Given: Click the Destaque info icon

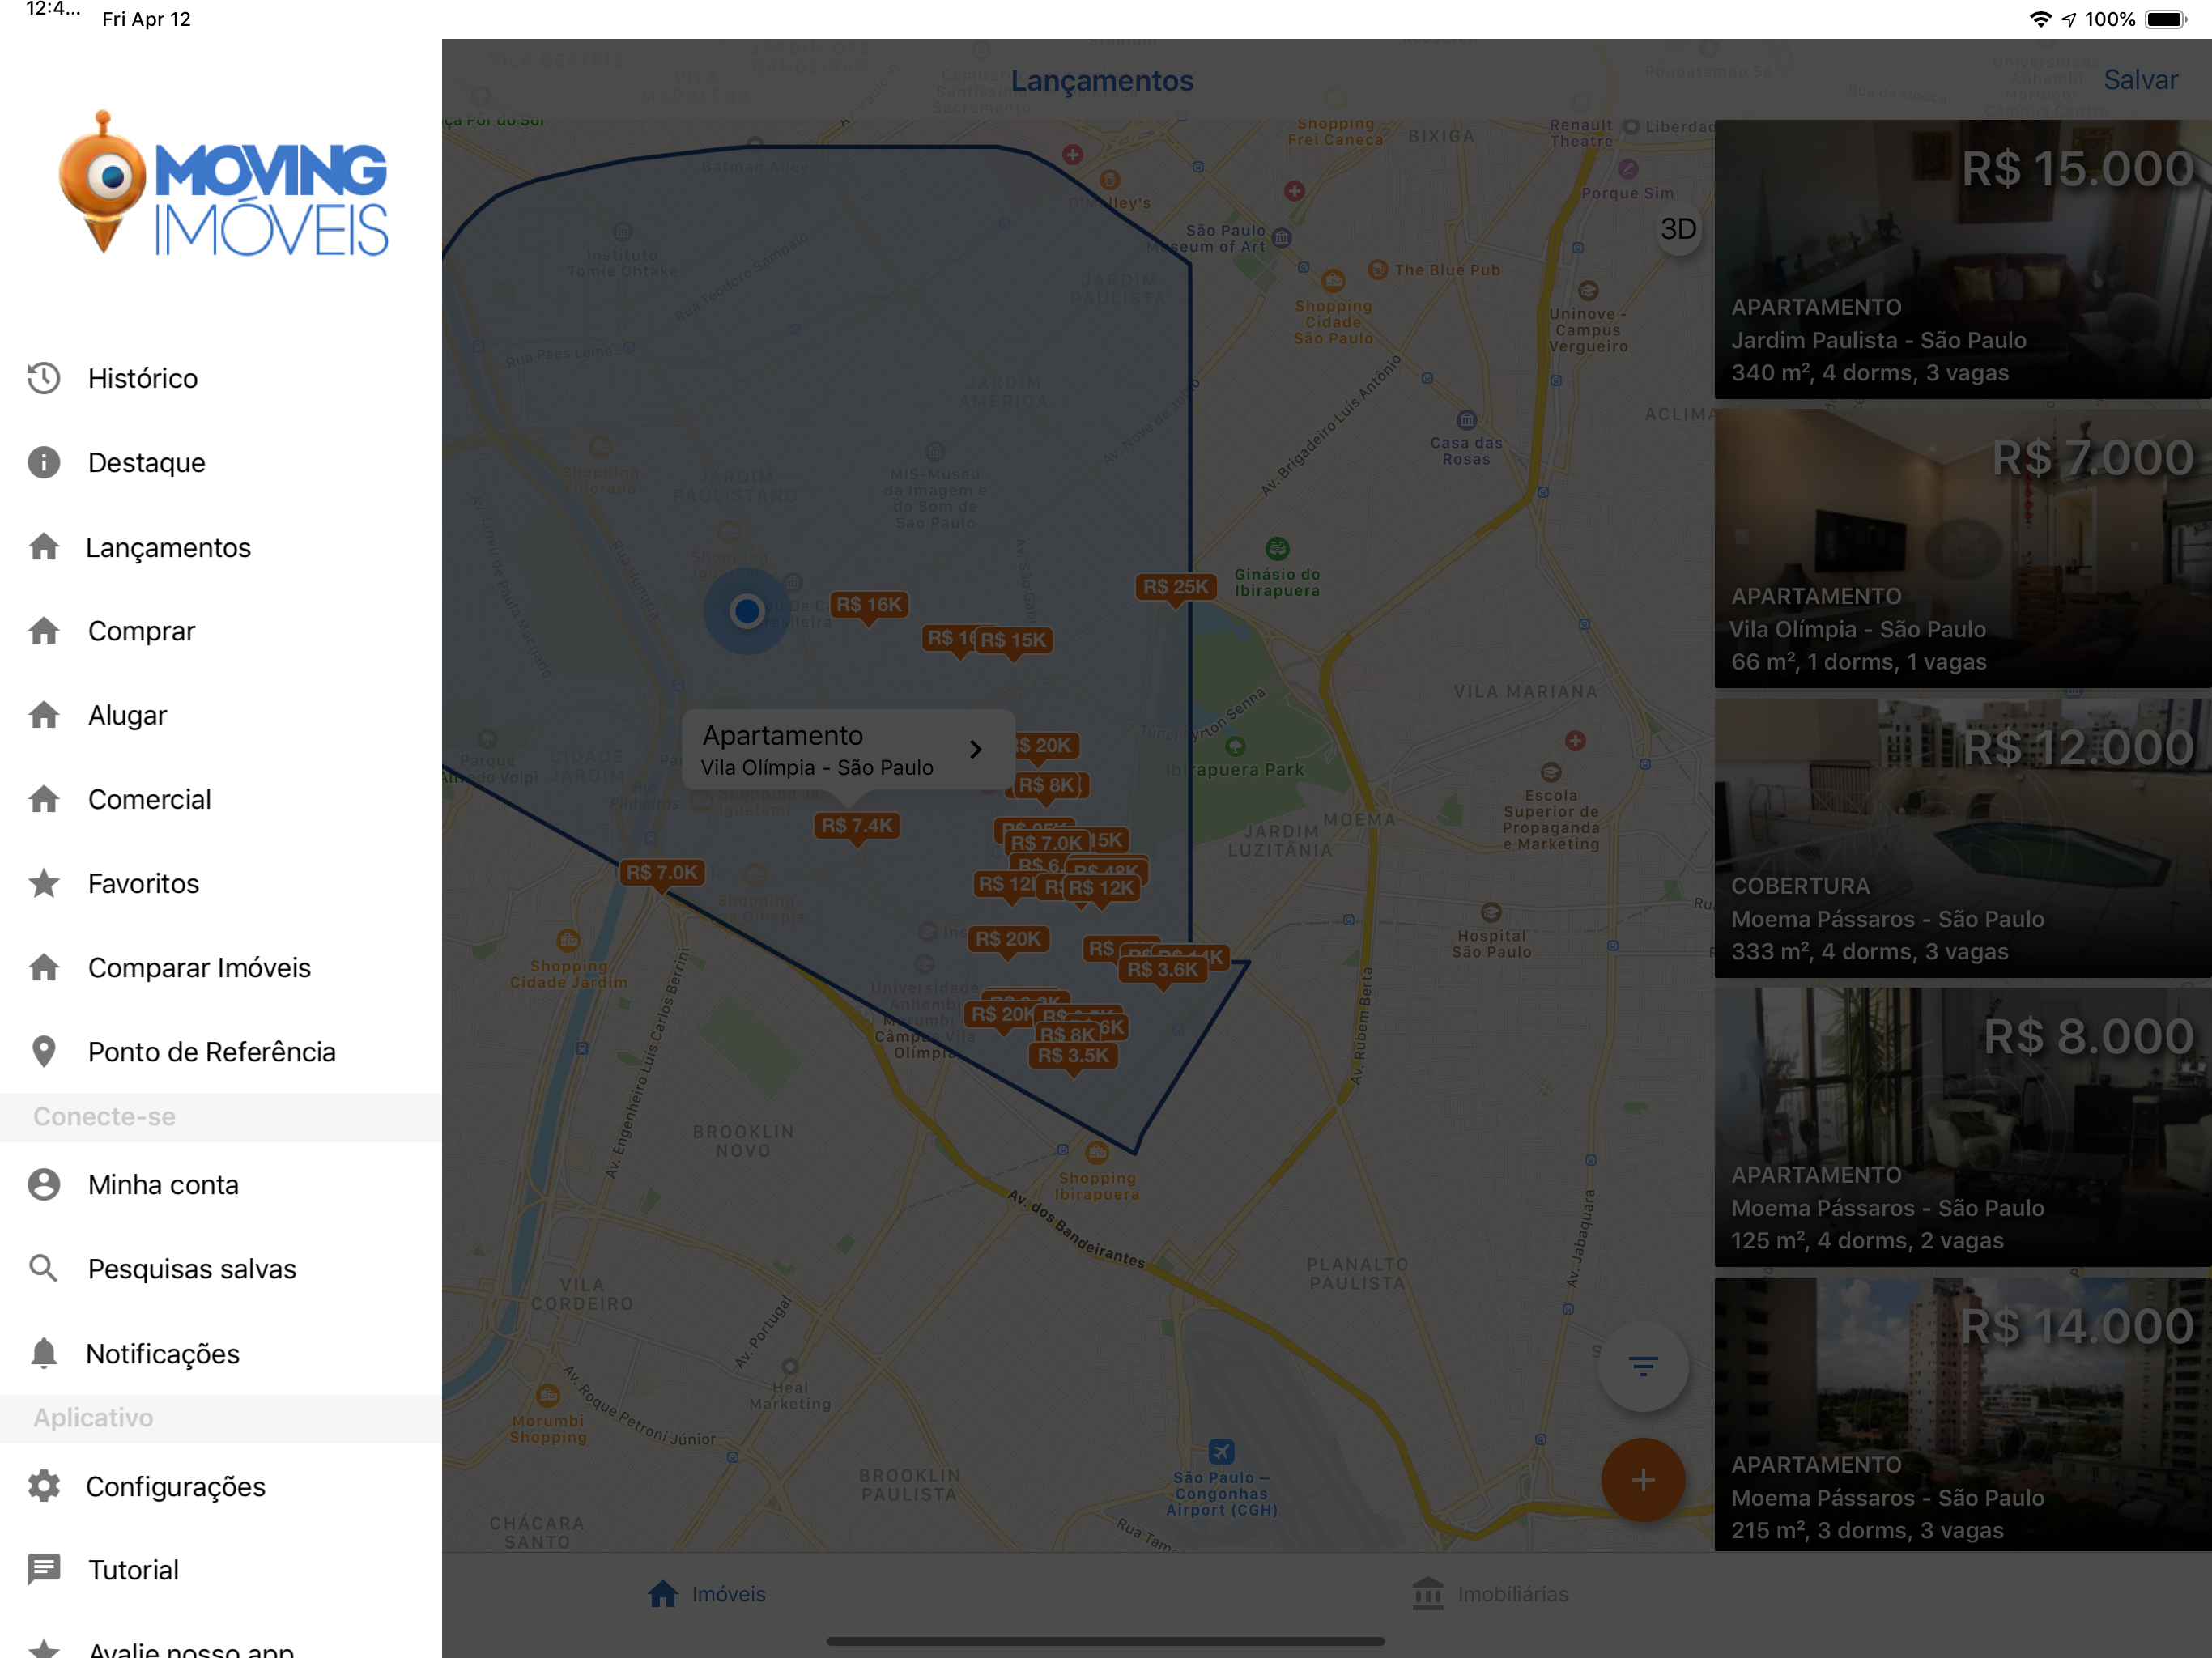Looking at the screenshot, I should coord(44,462).
